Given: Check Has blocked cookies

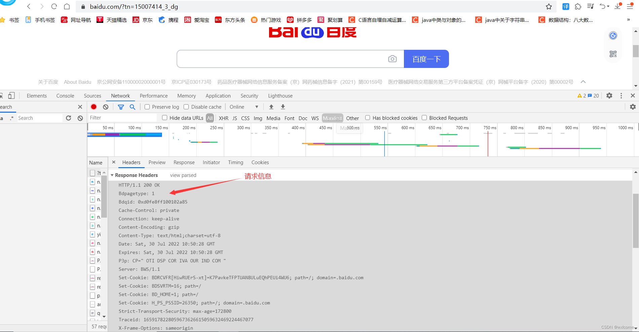Looking at the screenshot, I should [x=368, y=118].
